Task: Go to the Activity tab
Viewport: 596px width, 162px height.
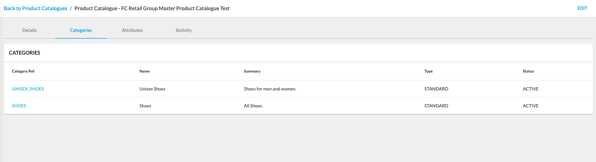Action: point(184,30)
